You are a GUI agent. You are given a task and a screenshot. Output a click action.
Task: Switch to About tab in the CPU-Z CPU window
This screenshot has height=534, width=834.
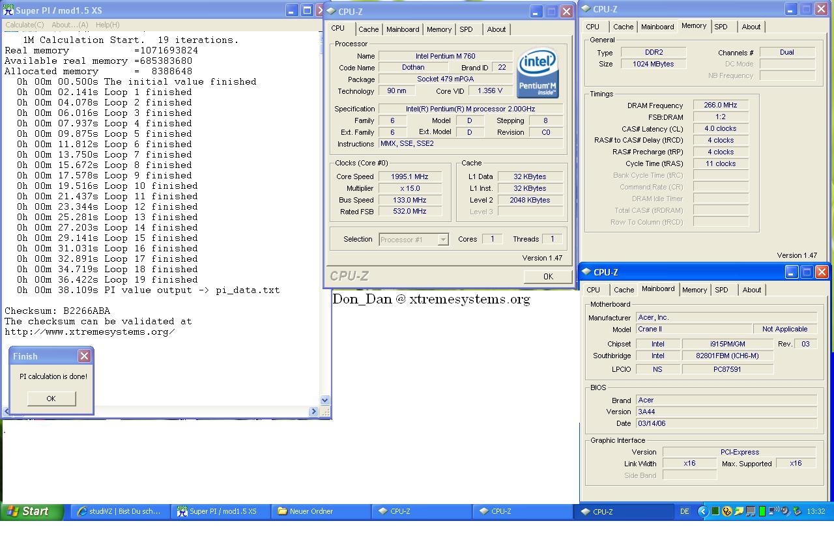(496, 29)
